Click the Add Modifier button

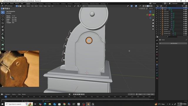coord(173,43)
